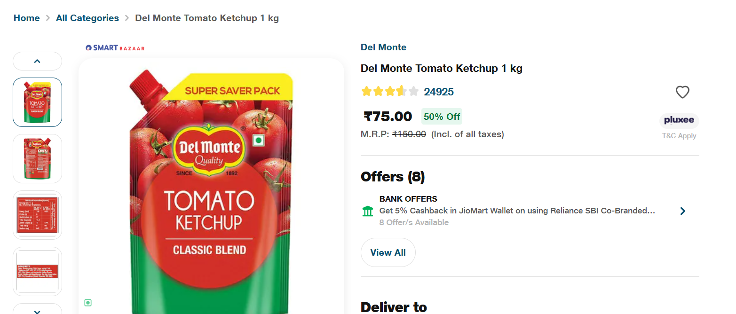736x314 pixels.
Task: Click the Pluxee payment badge
Action: [679, 120]
